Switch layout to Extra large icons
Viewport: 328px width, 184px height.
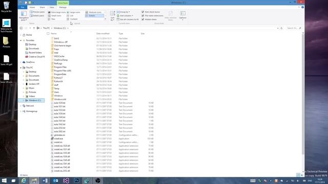pyautogui.click(x=57, y=12)
